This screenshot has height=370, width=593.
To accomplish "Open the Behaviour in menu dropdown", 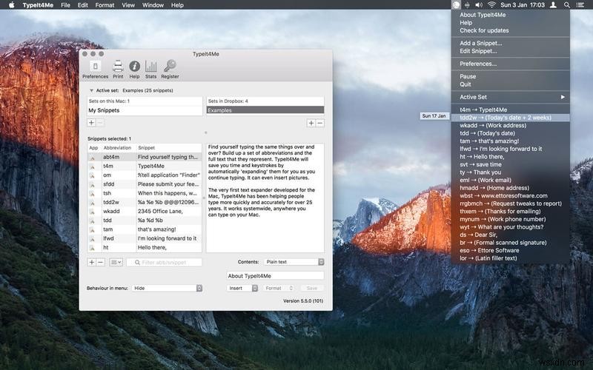I will point(168,288).
